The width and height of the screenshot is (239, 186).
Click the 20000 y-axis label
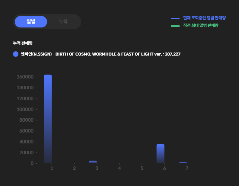[x=26, y=152]
